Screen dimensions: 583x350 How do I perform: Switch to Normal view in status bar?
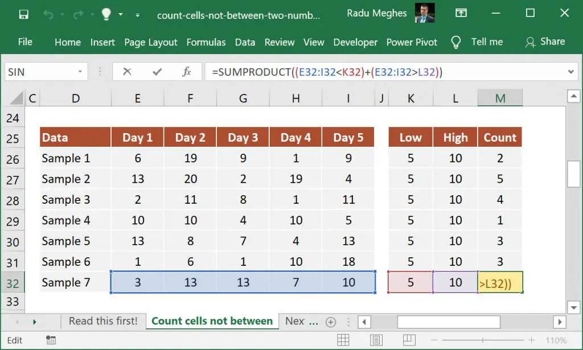(343, 340)
